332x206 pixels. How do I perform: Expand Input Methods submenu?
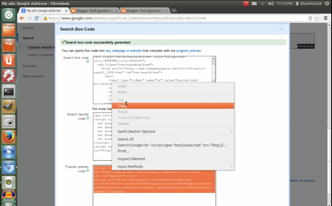173,167
